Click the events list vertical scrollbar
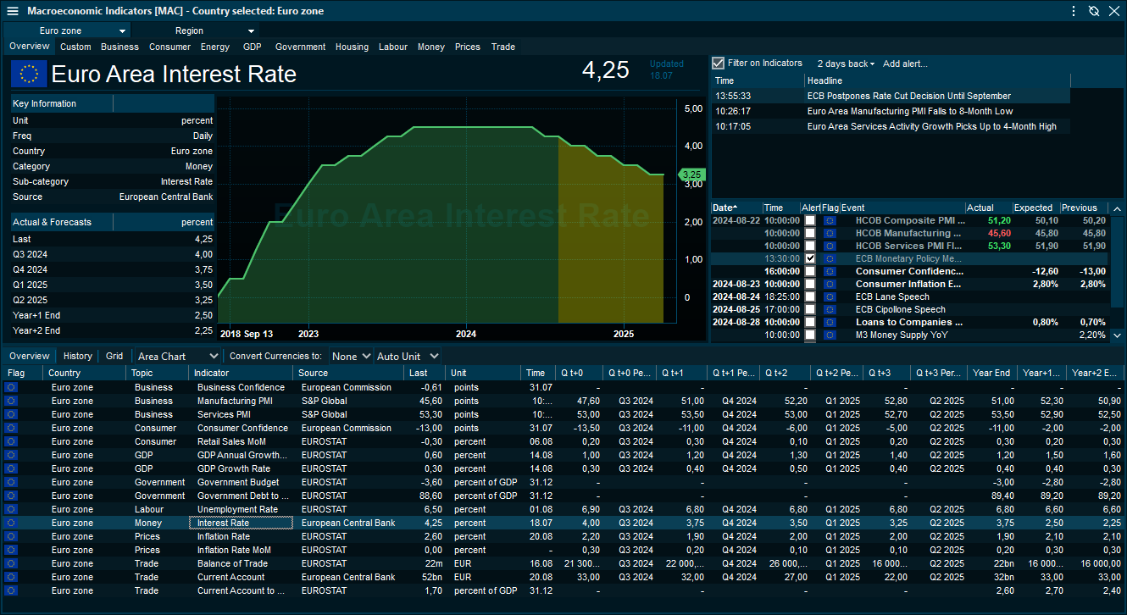 point(1117,271)
